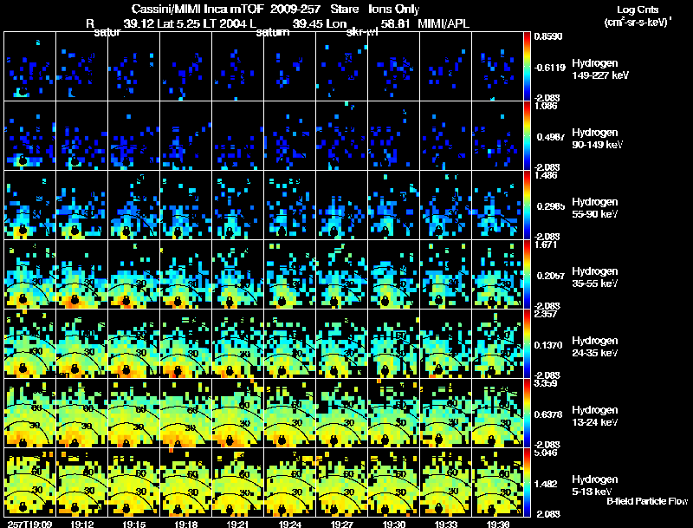
Task: Click the 257T19:09 time label
Action: (29, 524)
